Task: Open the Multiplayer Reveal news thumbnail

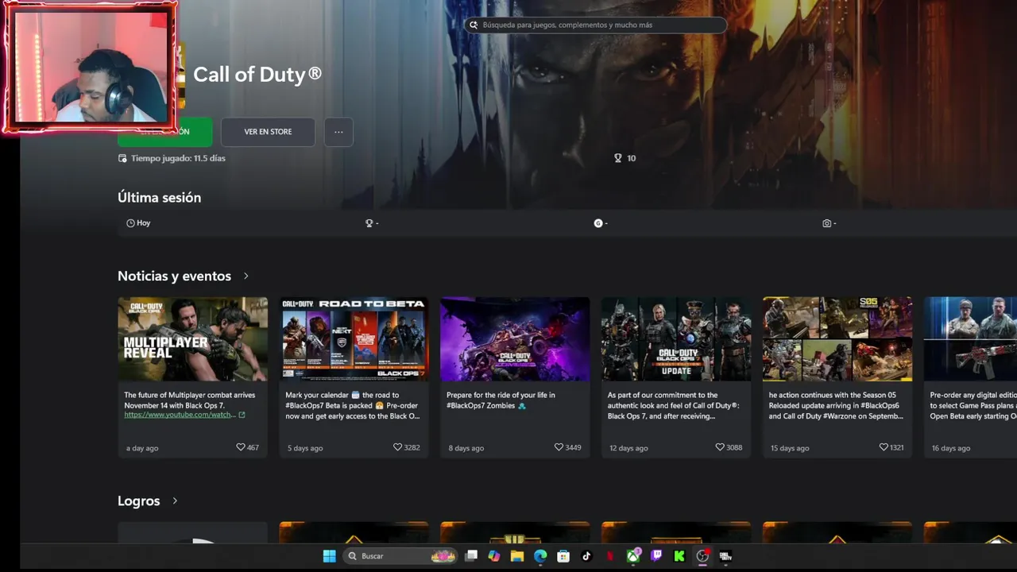Action: (x=193, y=339)
